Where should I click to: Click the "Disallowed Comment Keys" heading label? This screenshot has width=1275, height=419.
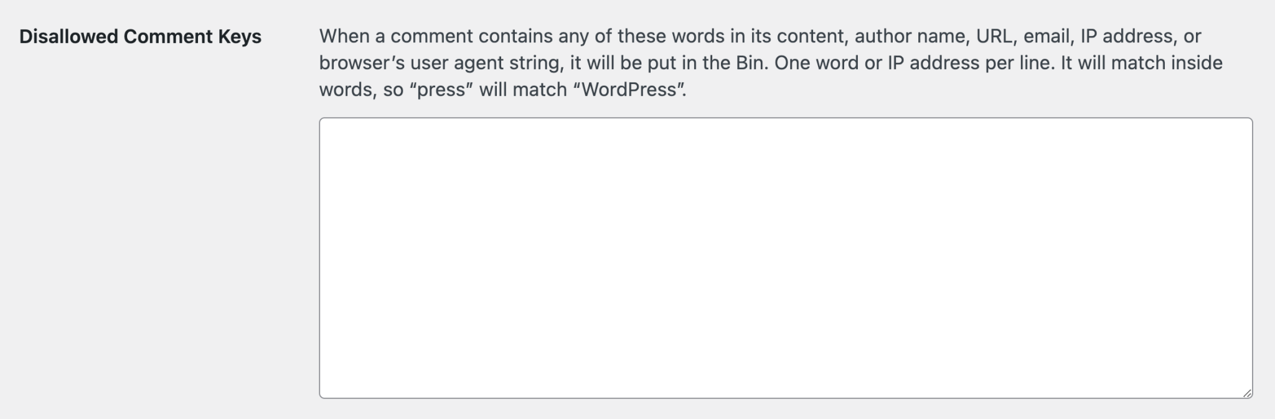tap(140, 37)
